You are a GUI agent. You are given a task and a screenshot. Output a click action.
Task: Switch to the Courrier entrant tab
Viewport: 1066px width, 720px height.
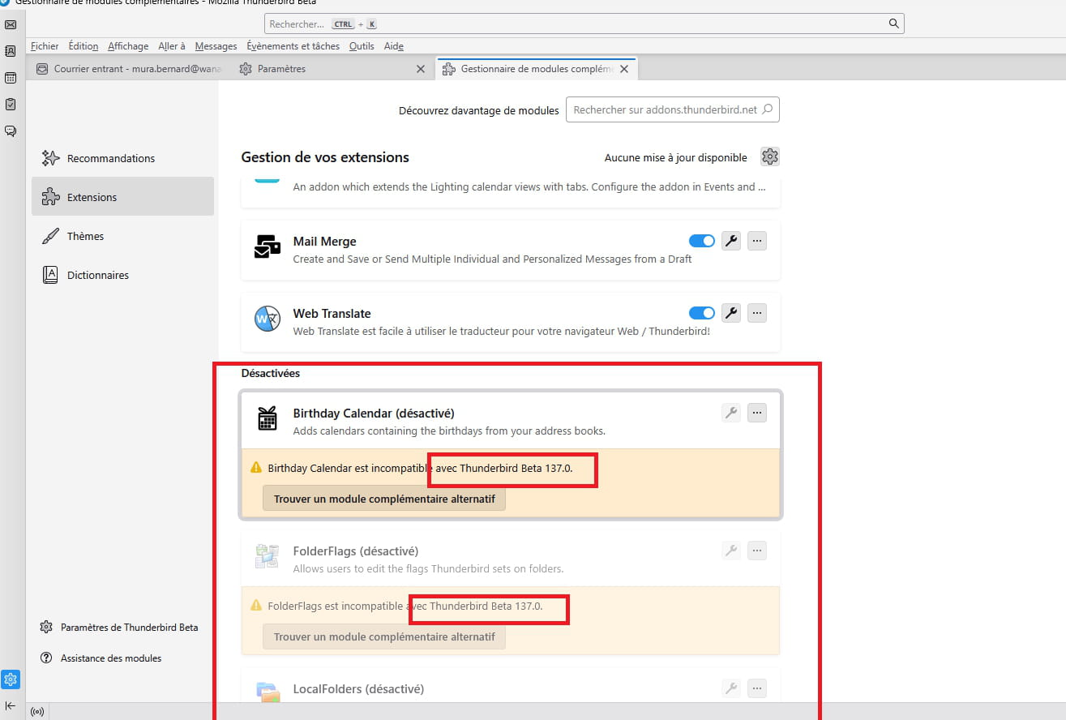click(129, 69)
